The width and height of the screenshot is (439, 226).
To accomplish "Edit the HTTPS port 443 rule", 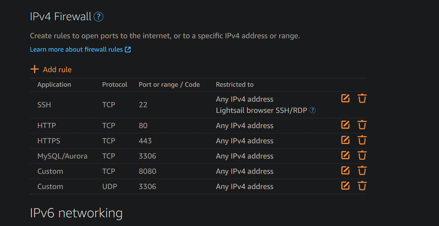I will click(x=345, y=140).
